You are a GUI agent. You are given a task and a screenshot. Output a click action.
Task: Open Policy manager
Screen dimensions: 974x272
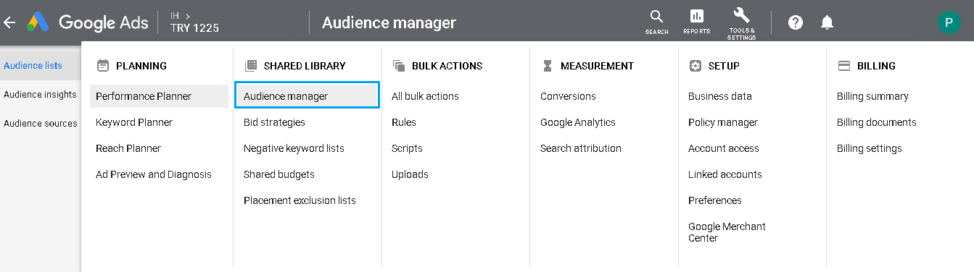[x=723, y=122]
